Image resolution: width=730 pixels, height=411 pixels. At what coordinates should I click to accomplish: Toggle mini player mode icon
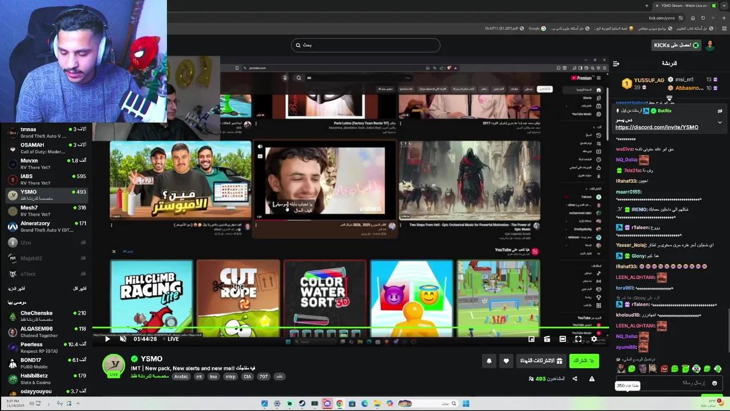point(547,339)
